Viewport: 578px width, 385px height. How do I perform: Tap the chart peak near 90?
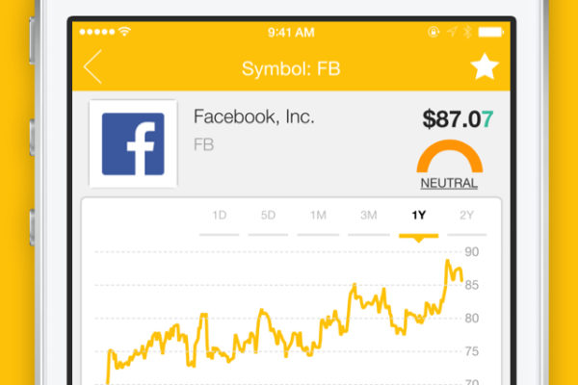tap(448, 261)
